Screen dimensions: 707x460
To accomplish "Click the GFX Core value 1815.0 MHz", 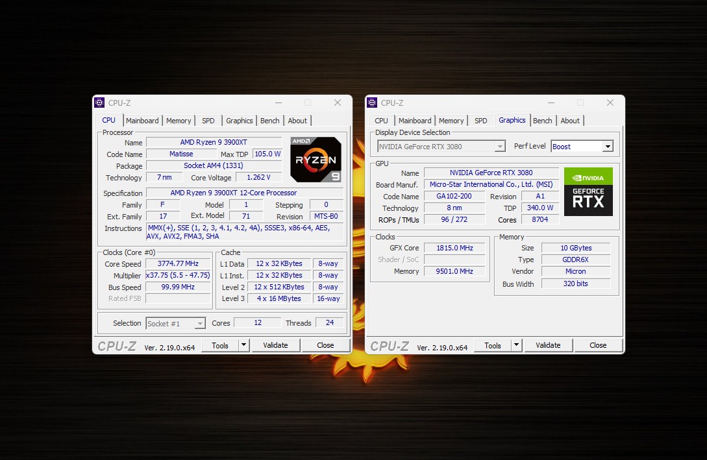I will (454, 248).
